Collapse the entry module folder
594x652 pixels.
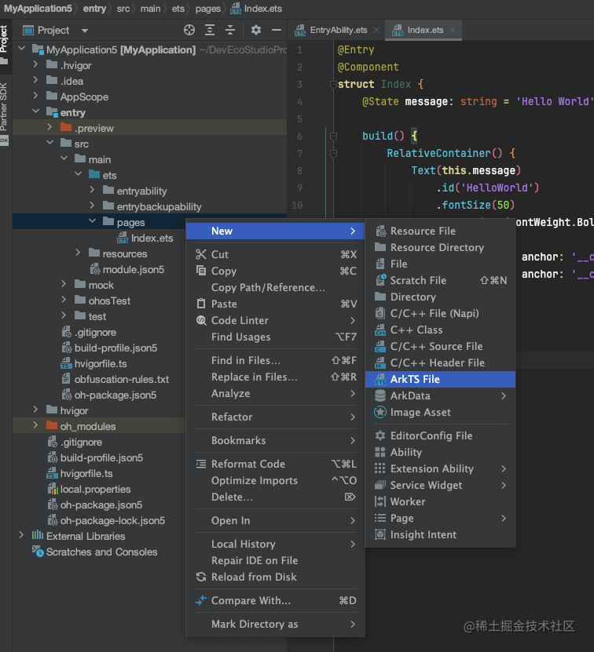pos(36,112)
